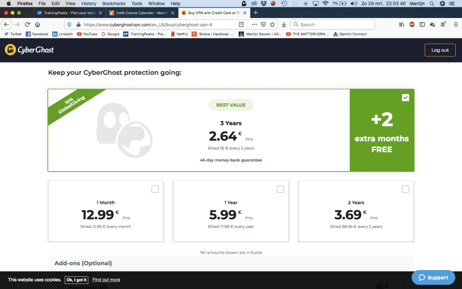Click the Firefox search field
The image size is (462, 289).
pyautogui.click(x=333, y=24)
